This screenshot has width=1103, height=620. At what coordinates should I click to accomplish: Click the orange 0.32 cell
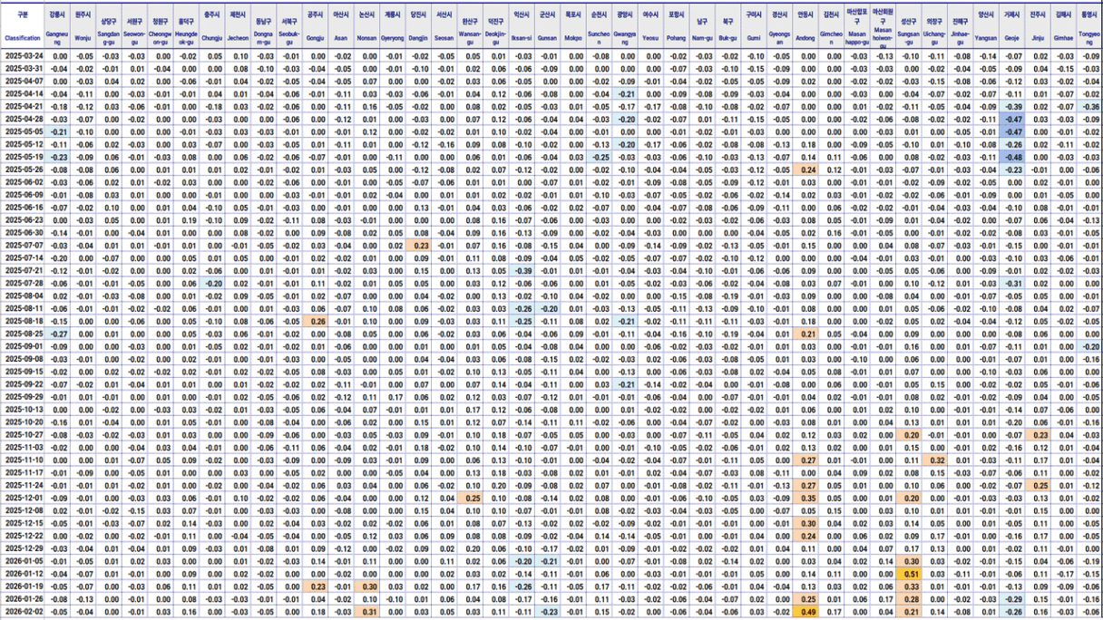935,460
